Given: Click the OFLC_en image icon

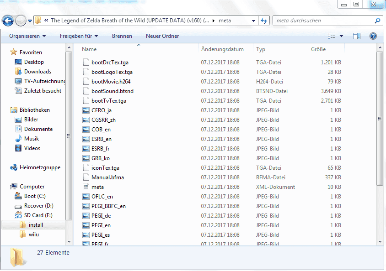Looking at the screenshot, I should tap(86, 196).
